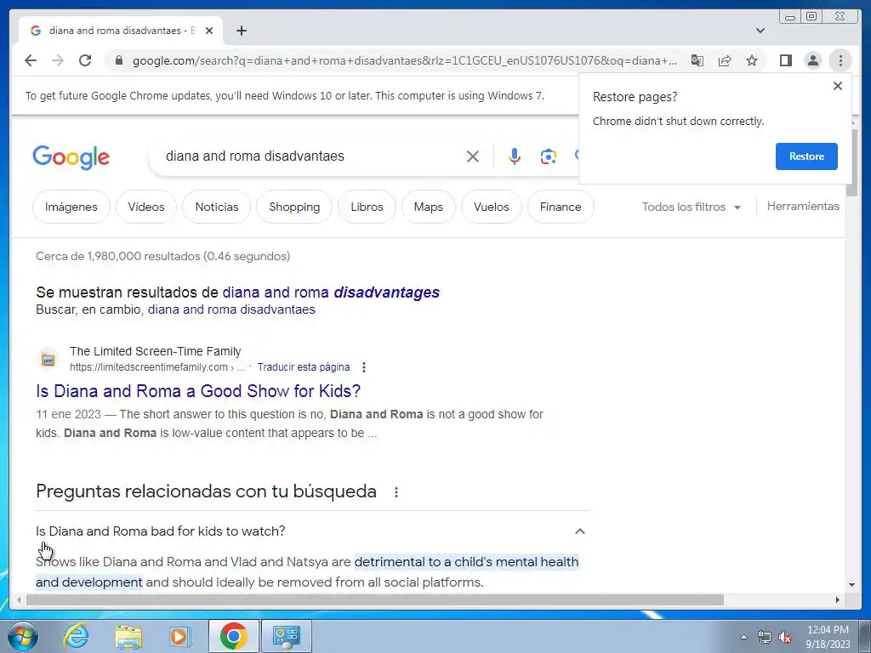Bookmark this page with the star icon
Viewport: 871px width, 653px height.
point(752,60)
